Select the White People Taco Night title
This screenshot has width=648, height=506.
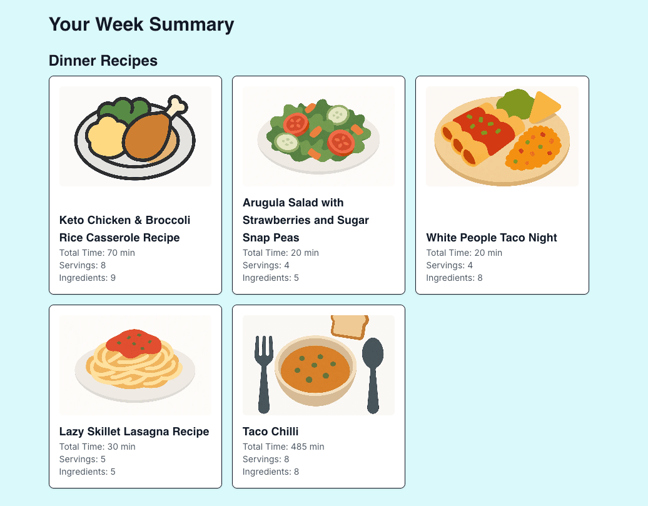pos(492,238)
